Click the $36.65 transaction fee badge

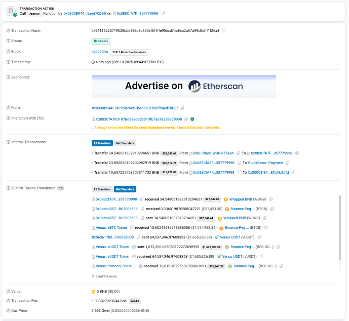pos(135,301)
